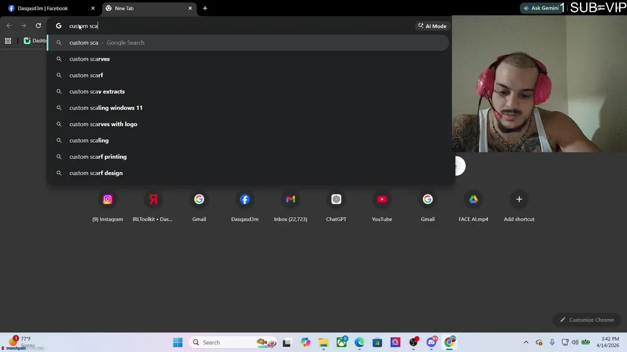
Task: Reload the current page
Action: (38, 26)
